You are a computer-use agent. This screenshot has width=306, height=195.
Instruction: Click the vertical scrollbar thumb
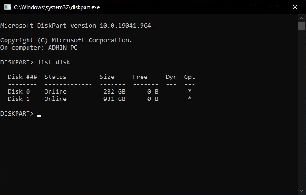(302, 26)
